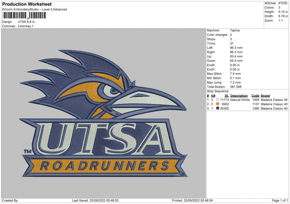Click the Madeira Classic 40 brand in row 1

(x=275, y=100)
